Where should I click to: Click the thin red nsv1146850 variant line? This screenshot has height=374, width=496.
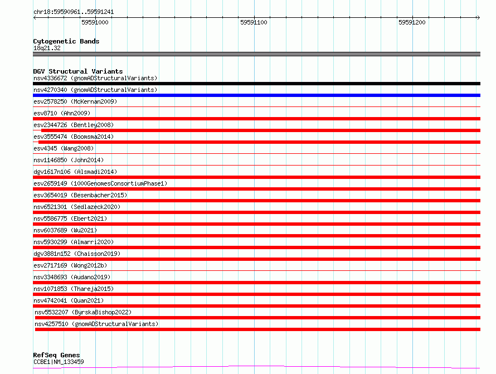click(x=256, y=166)
